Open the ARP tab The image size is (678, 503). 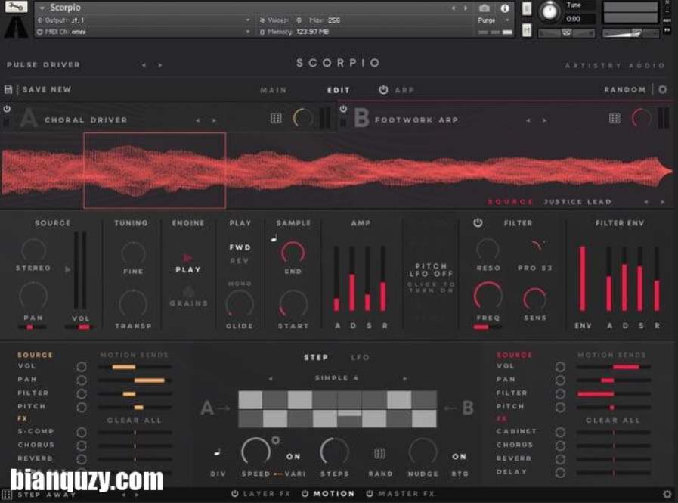[404, 90]
